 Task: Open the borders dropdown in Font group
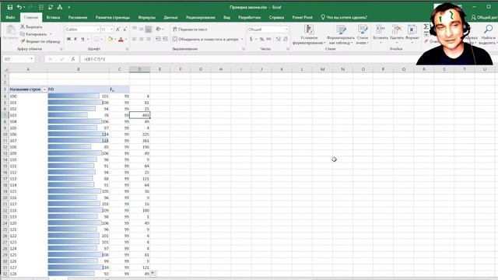101,39
